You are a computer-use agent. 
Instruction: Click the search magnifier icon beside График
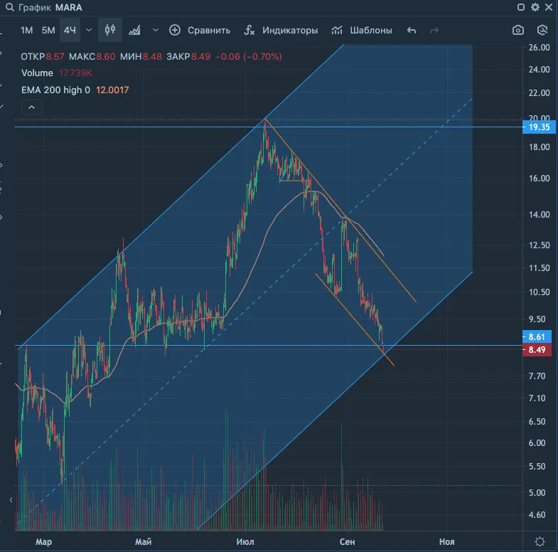[10, 7]
